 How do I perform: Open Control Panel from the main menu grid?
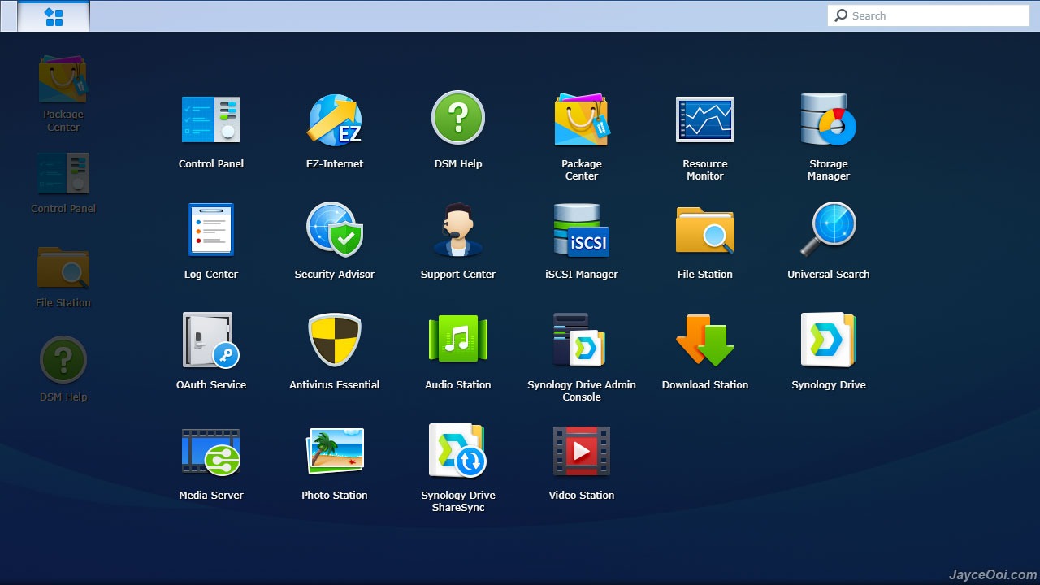[x=211, y=120]
